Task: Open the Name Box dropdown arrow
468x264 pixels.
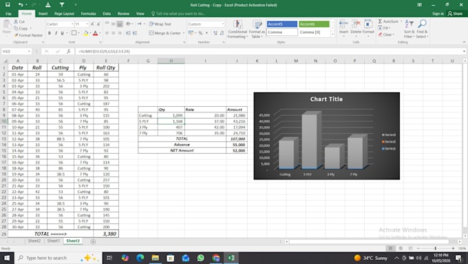Action: tap(29, 52)
